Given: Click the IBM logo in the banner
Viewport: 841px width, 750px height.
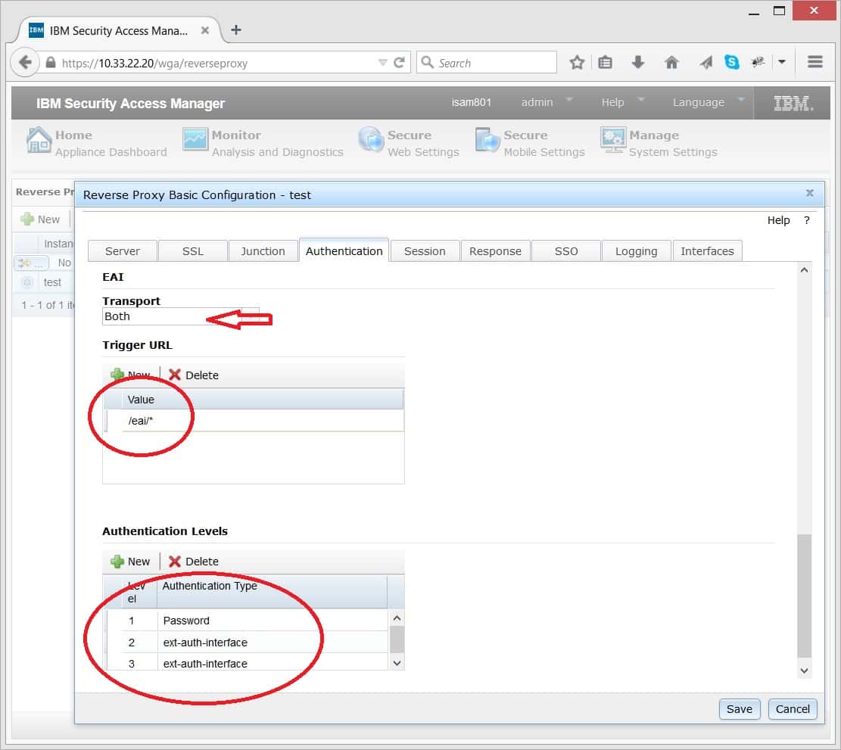Looking at the screenshot, I should pos(792,101).
